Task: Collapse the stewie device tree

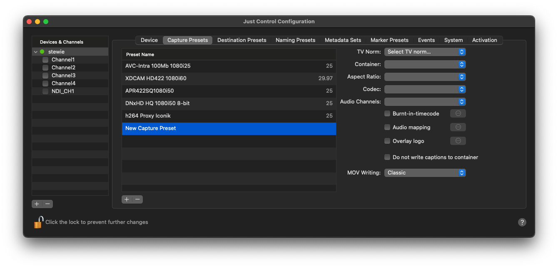Action: click(35, 52)
